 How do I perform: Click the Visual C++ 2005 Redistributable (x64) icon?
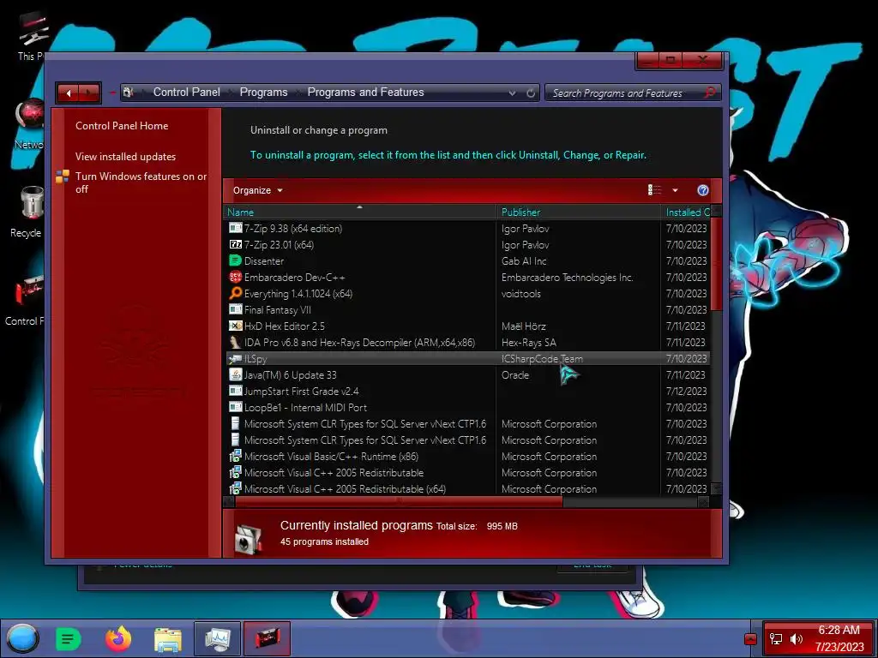(235, 488)
